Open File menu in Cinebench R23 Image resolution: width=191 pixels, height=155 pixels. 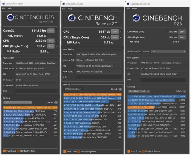(128, 9)
